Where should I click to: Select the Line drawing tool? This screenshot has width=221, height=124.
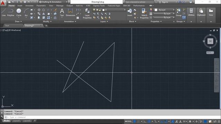point(4,12)
